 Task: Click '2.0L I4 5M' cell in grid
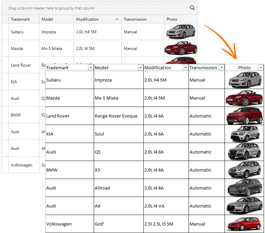(98, 48)
